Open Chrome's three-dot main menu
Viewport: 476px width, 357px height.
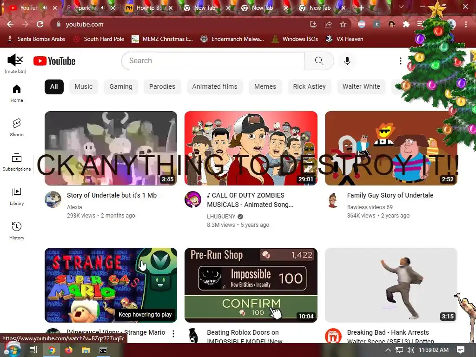pyautogui.click(x=466, y=24)
